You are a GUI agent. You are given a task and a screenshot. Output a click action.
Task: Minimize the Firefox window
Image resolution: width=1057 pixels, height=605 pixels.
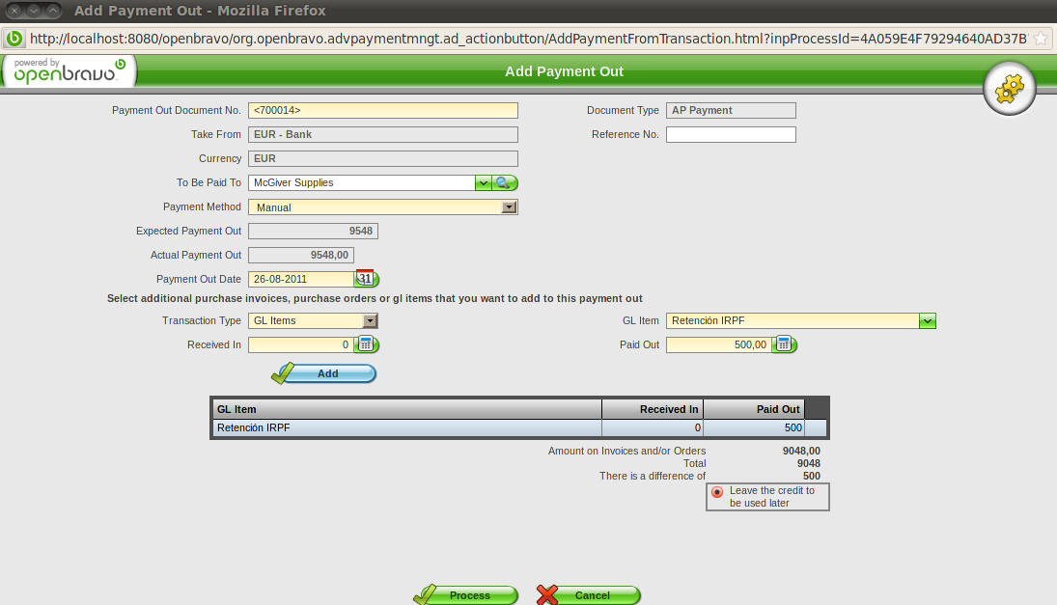coord(33,11)
